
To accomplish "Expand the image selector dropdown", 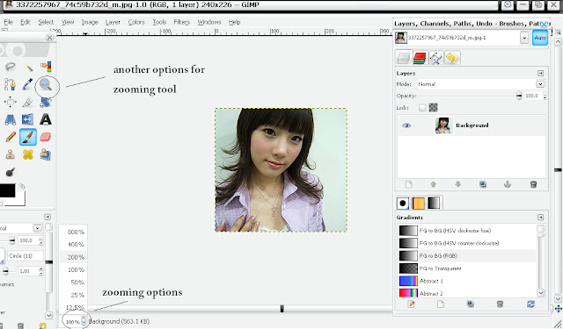I will click(524, 38).
